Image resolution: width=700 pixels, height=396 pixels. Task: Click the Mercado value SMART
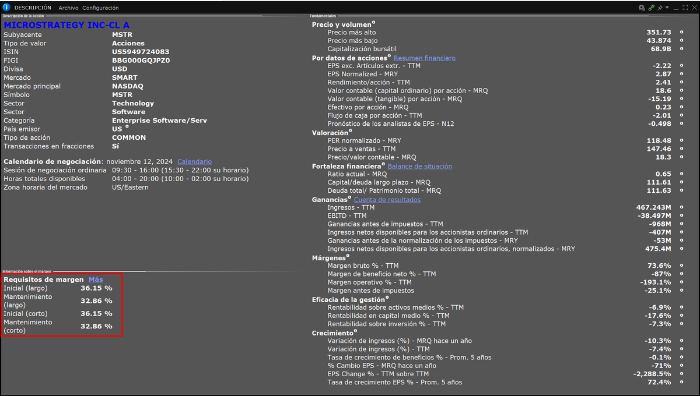125,77
